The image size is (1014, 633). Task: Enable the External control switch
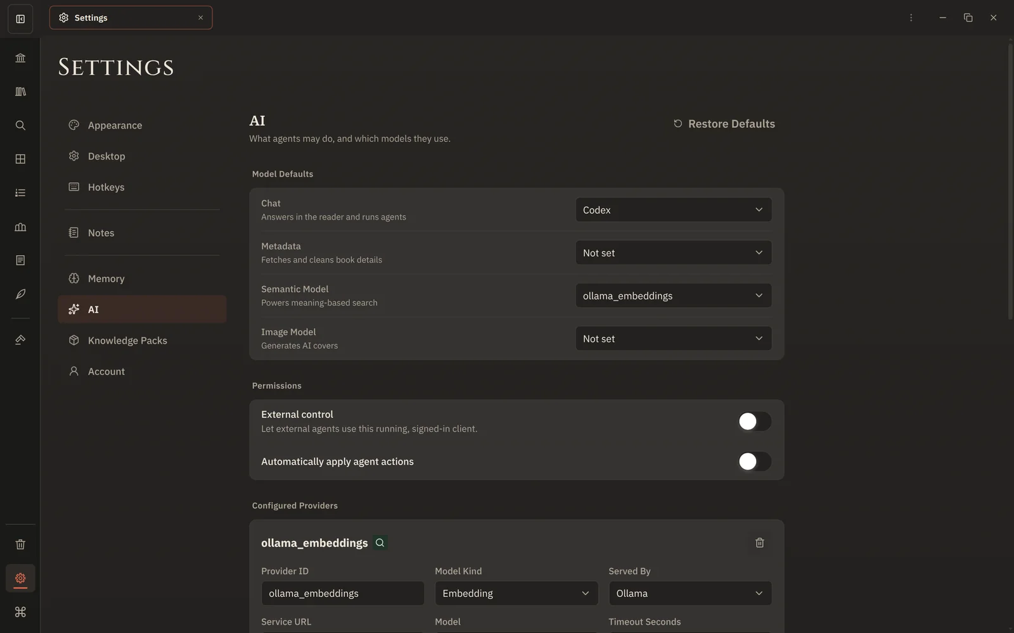tap(754, 422)
